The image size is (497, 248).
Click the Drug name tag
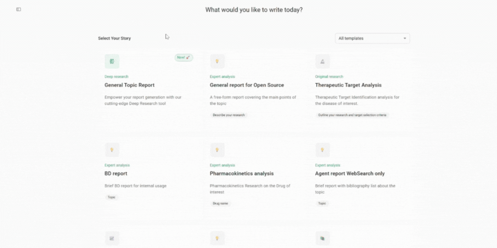pos(220,203)
